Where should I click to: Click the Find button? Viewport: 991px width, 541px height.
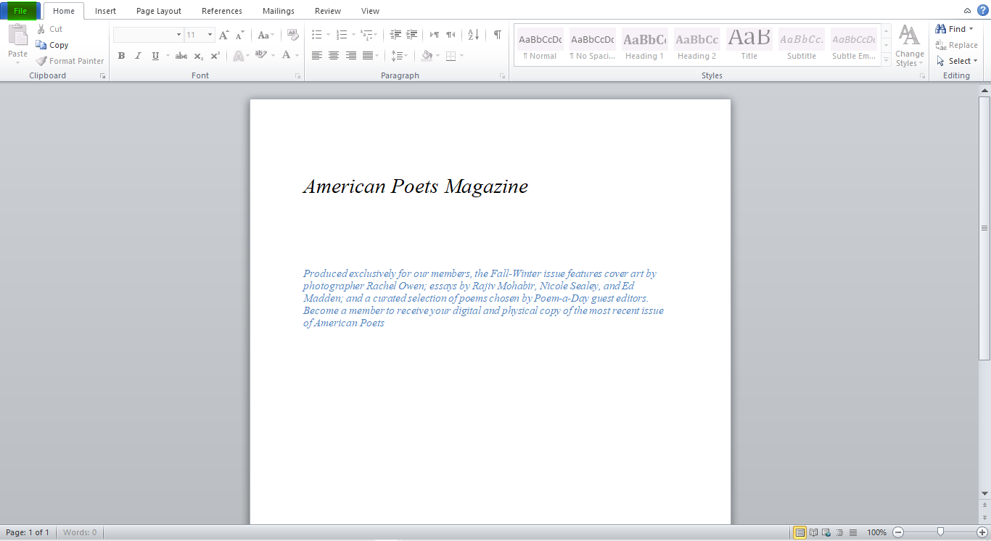[955, 29]
